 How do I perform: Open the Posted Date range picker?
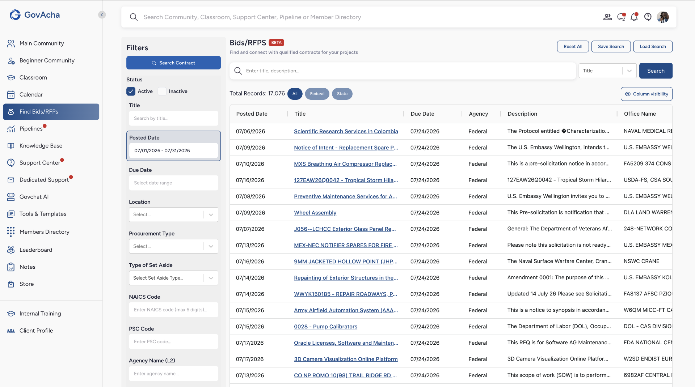(x=173, y=150)
